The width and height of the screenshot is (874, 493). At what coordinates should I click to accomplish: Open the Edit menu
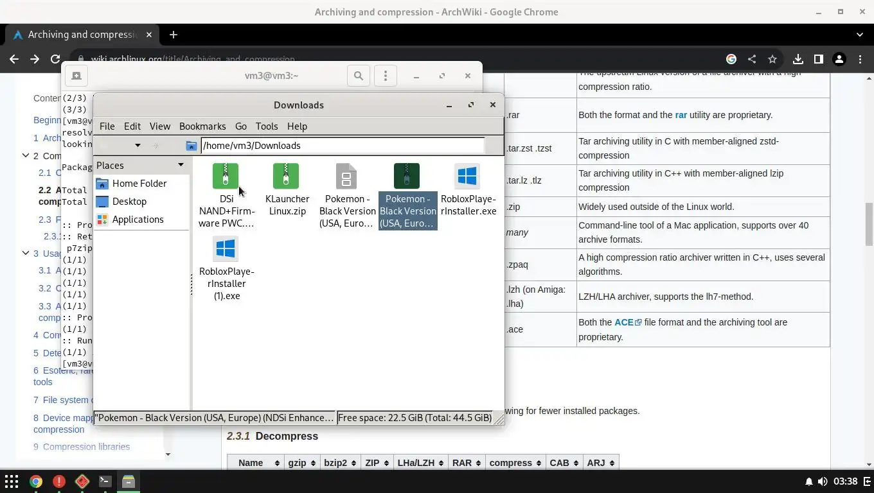pos(132,126)
